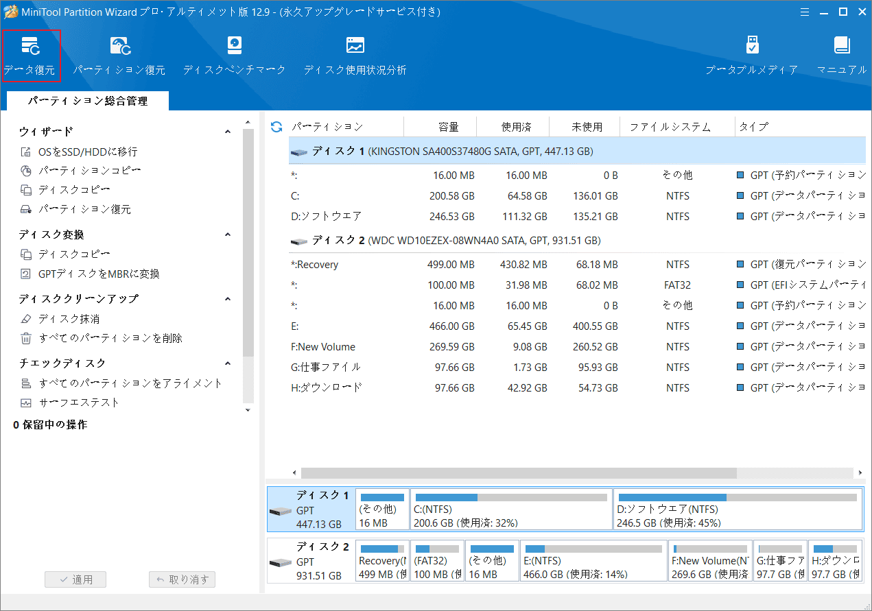Click the horizontal scrollbar left arrow
Screen dimensions: 872x611
pyautogui.click(x=294, y=473)
